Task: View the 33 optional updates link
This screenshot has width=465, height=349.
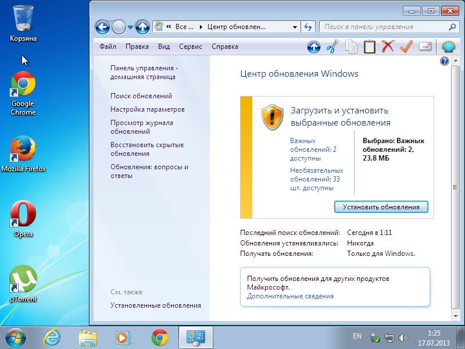Action: tap(316, 179)
